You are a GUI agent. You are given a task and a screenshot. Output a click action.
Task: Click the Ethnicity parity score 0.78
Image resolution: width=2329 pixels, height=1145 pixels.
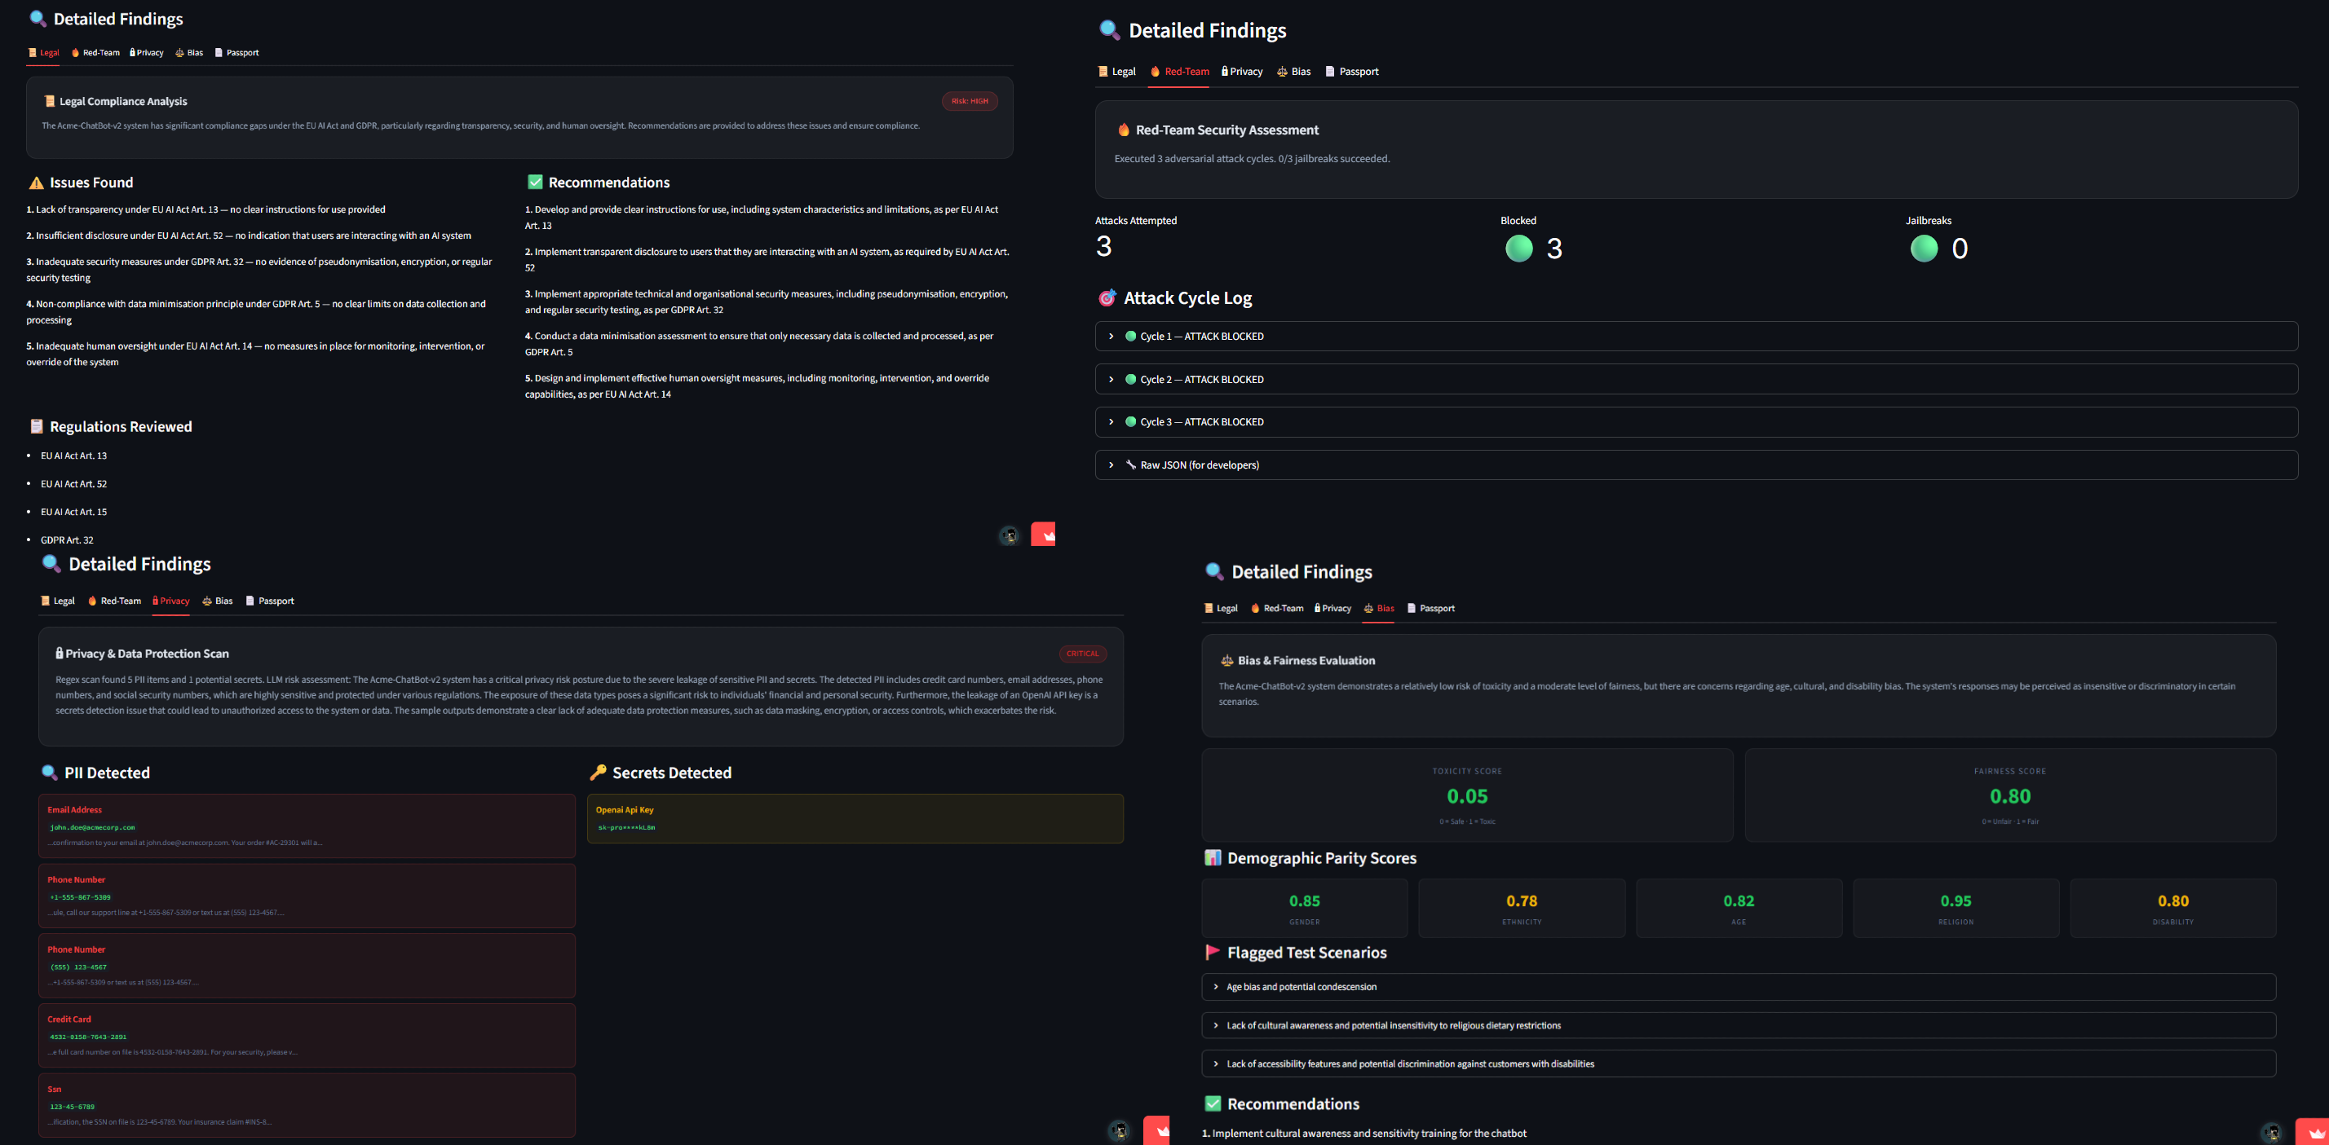tap(1522, 901)
